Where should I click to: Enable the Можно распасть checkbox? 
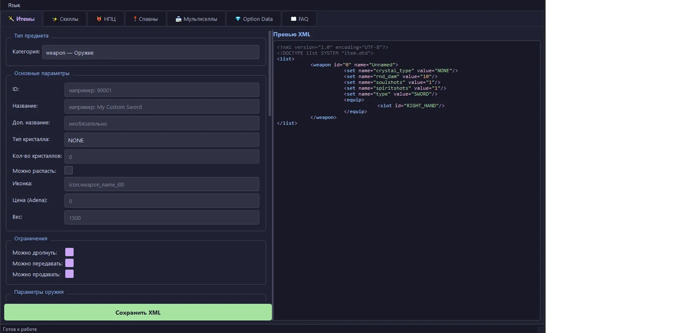tap(69, 170)
